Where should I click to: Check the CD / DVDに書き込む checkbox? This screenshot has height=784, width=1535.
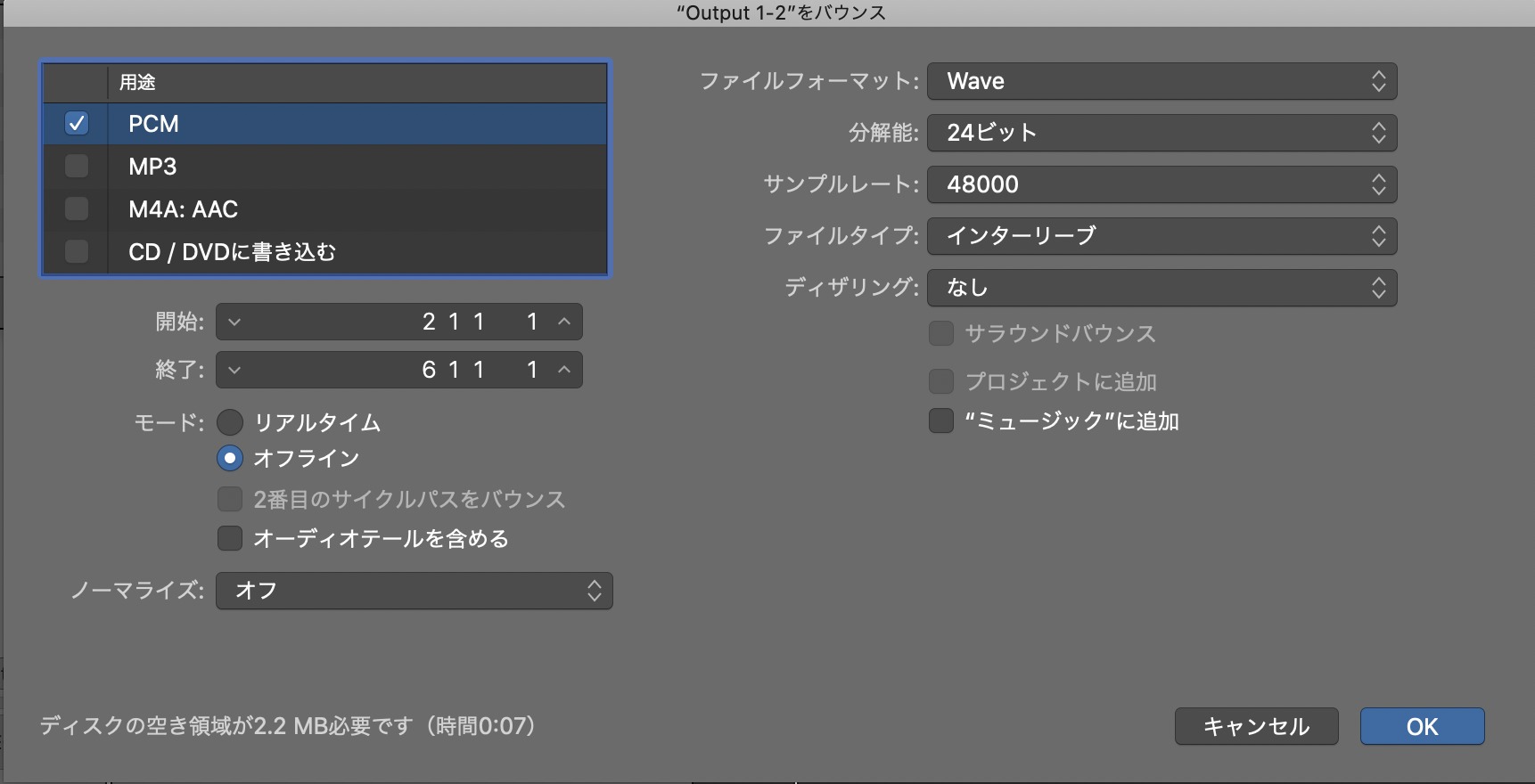tap(77, 252)
